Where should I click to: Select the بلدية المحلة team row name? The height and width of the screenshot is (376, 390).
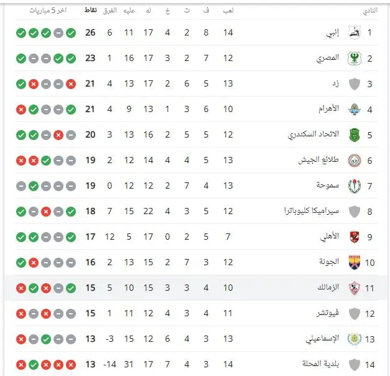320,364
